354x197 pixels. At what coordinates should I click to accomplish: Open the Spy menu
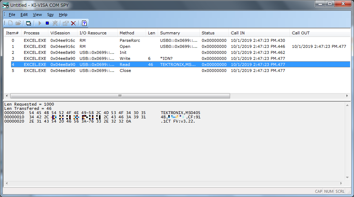pos(50,15)
